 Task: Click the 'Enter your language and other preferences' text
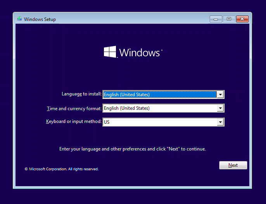133,149
